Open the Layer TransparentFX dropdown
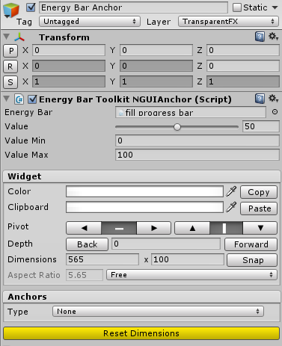Image resolution: width=282 pixels, height=346 pixels. click(228, 22)
